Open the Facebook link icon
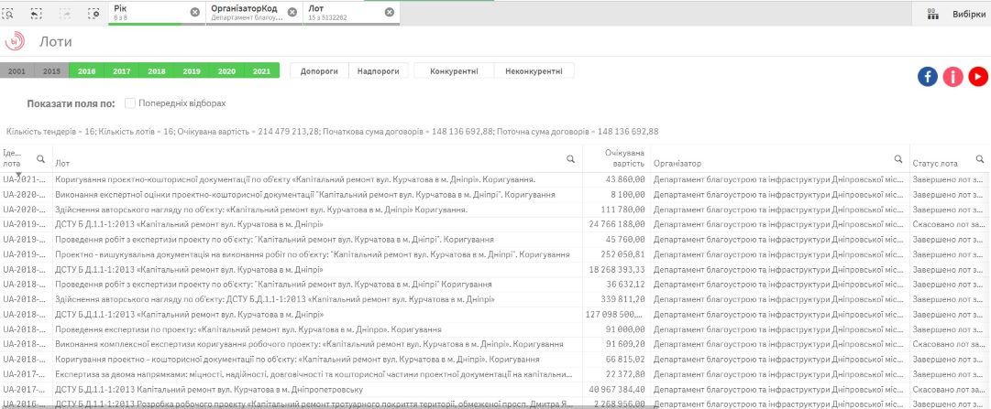 click(x=927, y=76)
